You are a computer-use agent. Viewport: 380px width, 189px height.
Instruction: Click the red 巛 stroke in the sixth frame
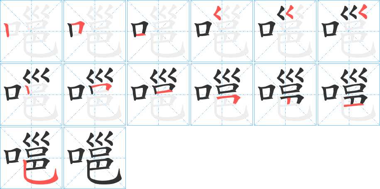(x=363, y=12)
